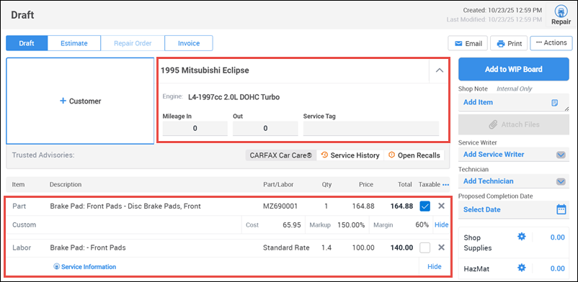The height and width of the screenshot is (282, 578).
Task: Click part number MZ690001
Action: pos(280,206)
